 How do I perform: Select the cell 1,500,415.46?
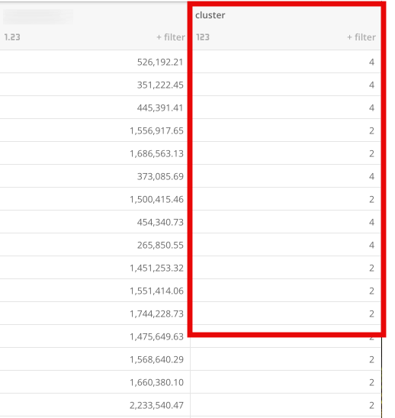157,199
